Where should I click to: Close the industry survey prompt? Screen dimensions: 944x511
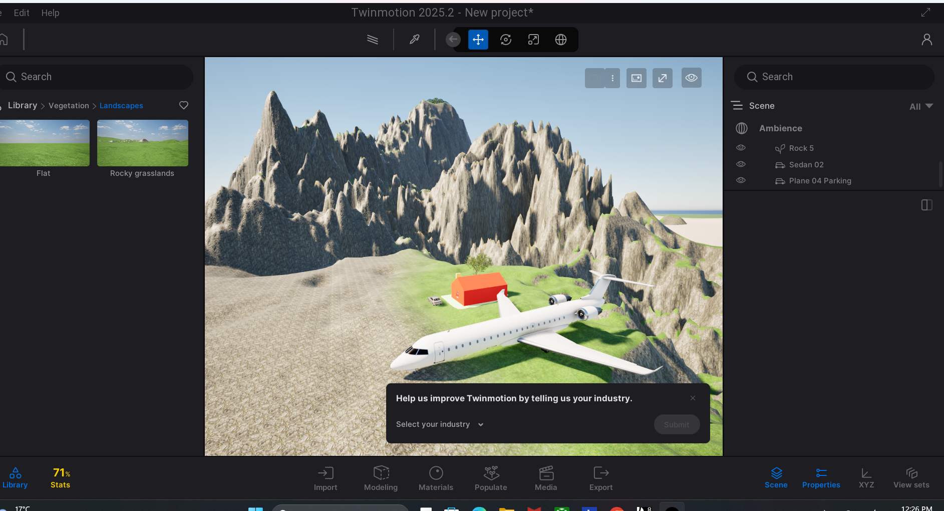[x=693, y=398]
